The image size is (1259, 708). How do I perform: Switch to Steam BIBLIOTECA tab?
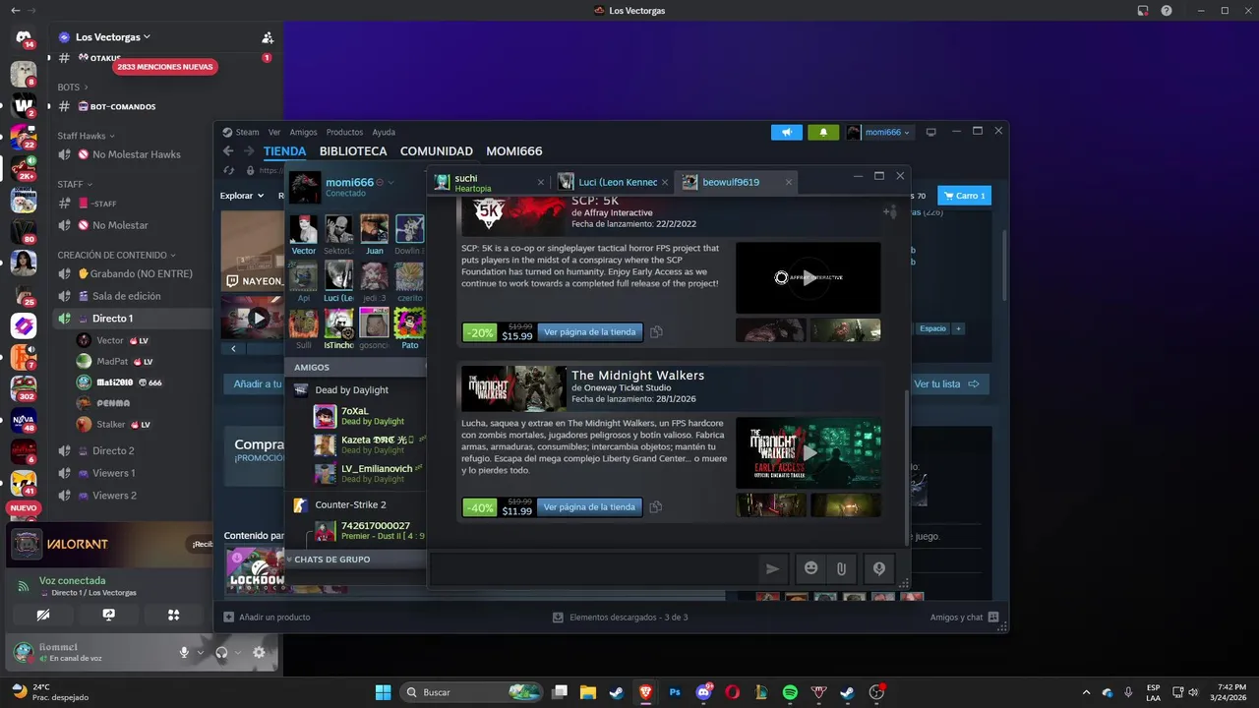pyautogui.click(x=353, y=151)
